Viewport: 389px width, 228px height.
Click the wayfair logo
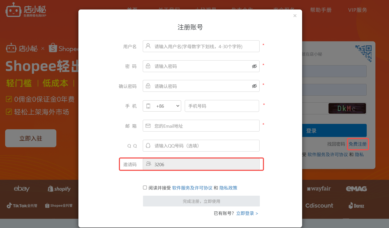pos(319,189)
